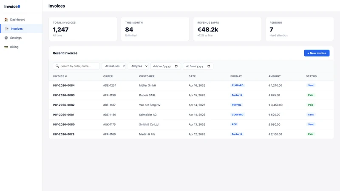Click Factur-X badge in Dubois SARL row
This screenshot has height=191, width=340.
[x=237, y=95]
